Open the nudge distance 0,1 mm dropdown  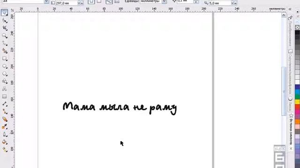click(x=196, y=2)
